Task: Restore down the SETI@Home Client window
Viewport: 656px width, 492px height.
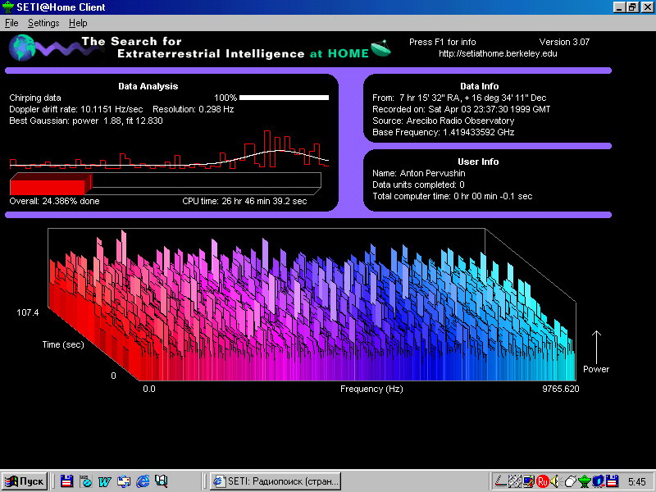Action: [632, 7]
